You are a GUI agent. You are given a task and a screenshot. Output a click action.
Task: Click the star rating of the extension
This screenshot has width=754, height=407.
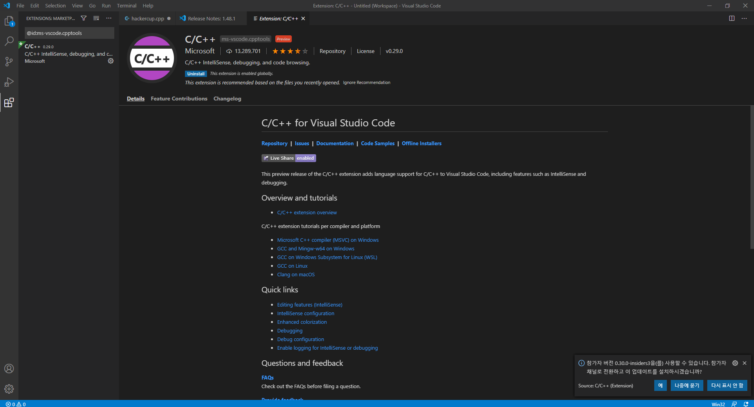click(290, 51)
